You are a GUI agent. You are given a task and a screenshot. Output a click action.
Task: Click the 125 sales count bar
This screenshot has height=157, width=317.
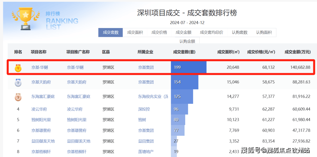point(182,96)
